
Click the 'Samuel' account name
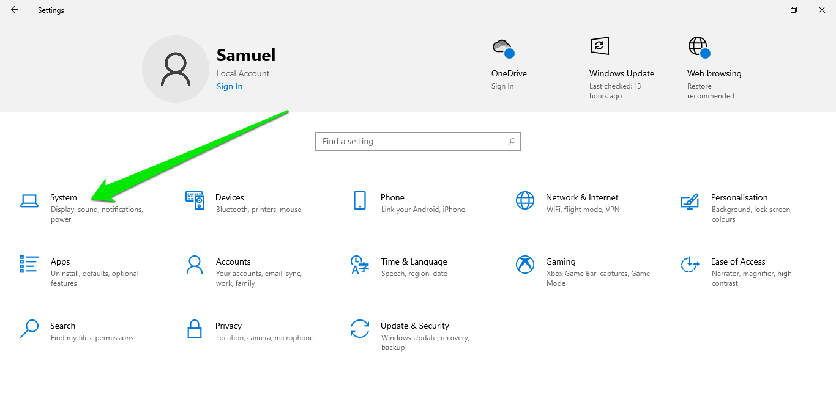click(246, 55)
